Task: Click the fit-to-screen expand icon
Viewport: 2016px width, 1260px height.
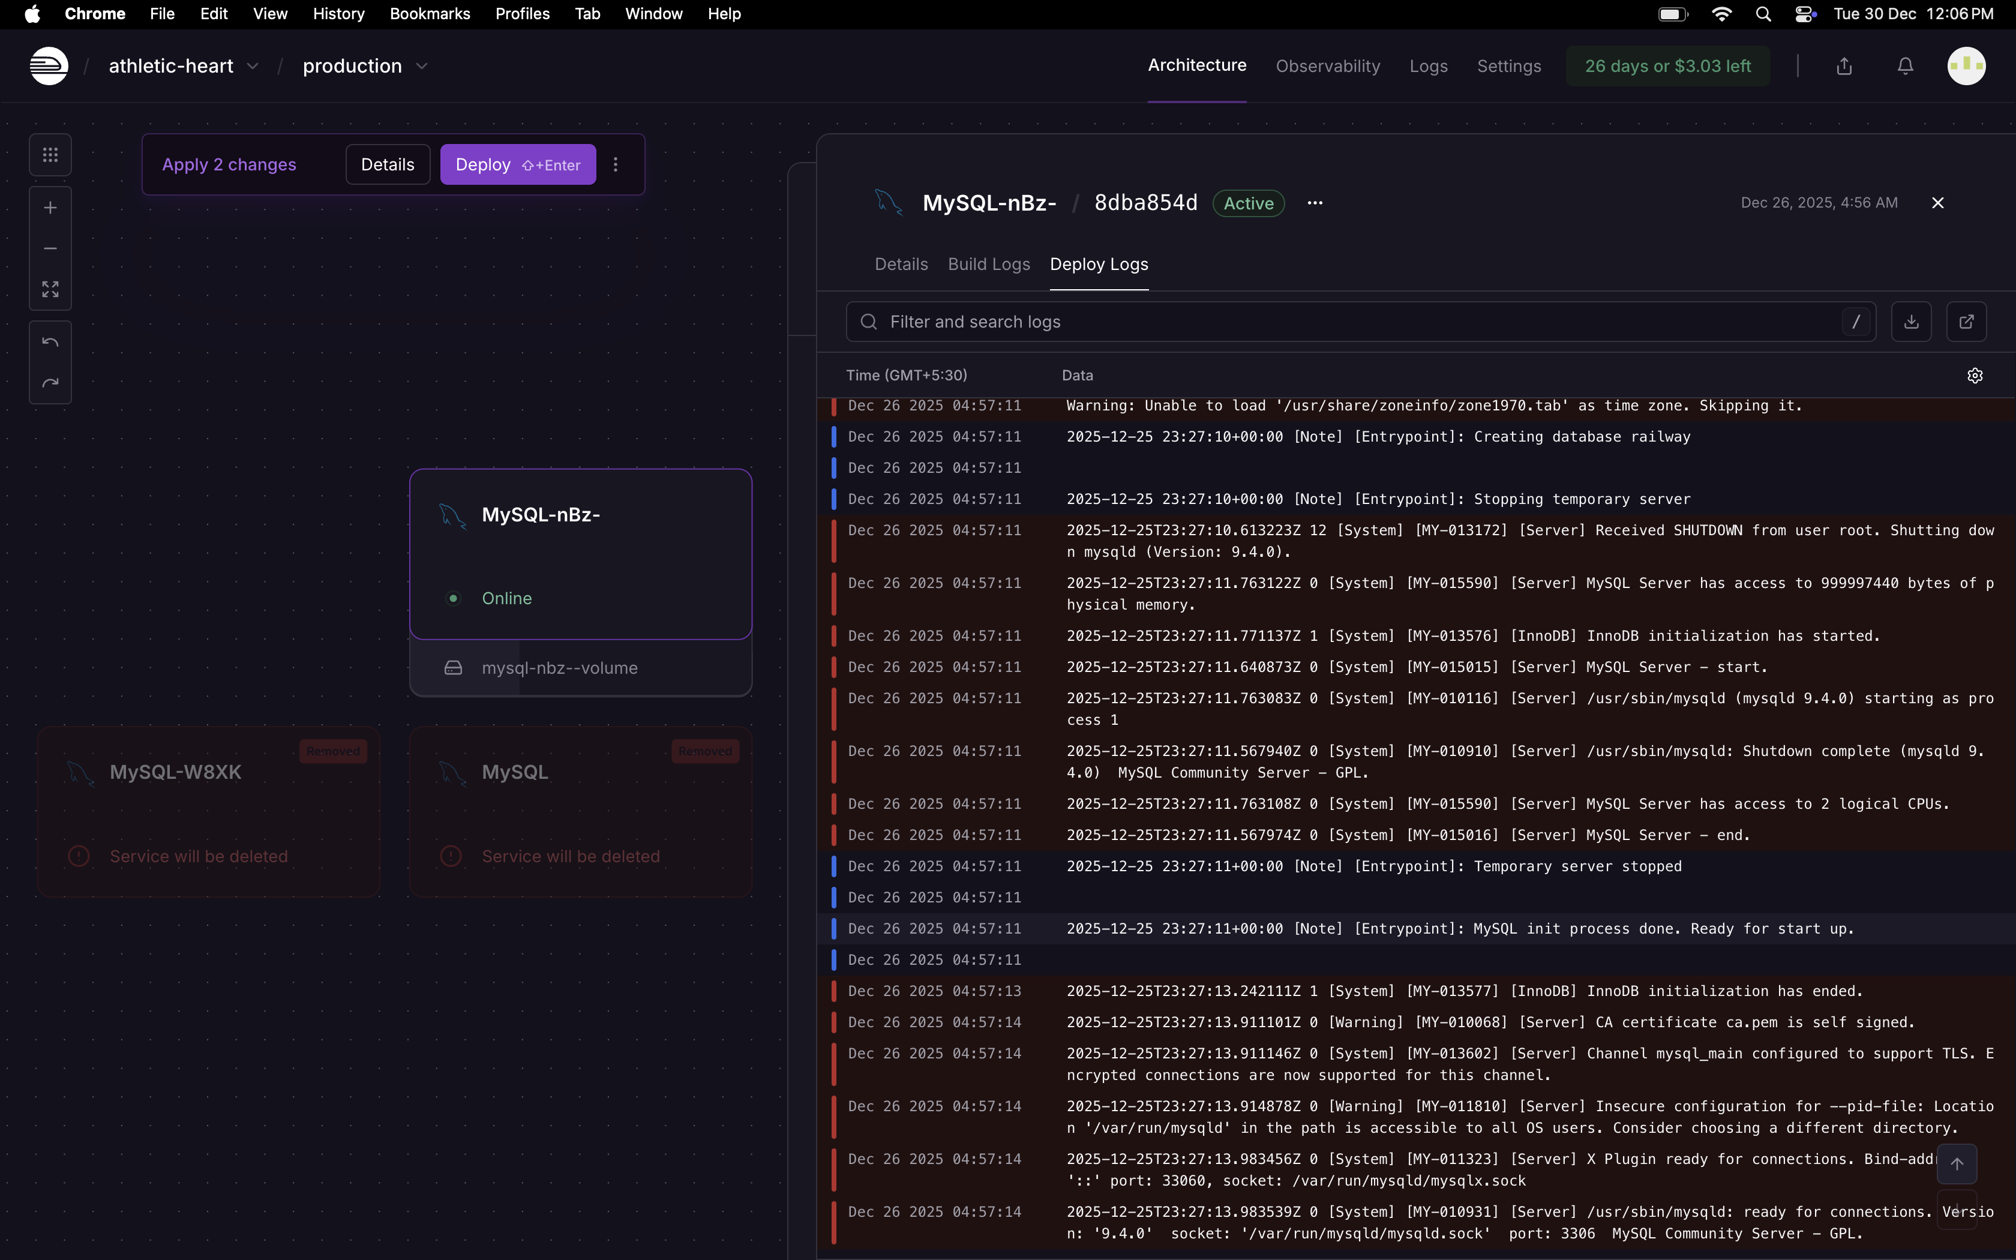Action: pyautogui.click(x=50, y=289)
